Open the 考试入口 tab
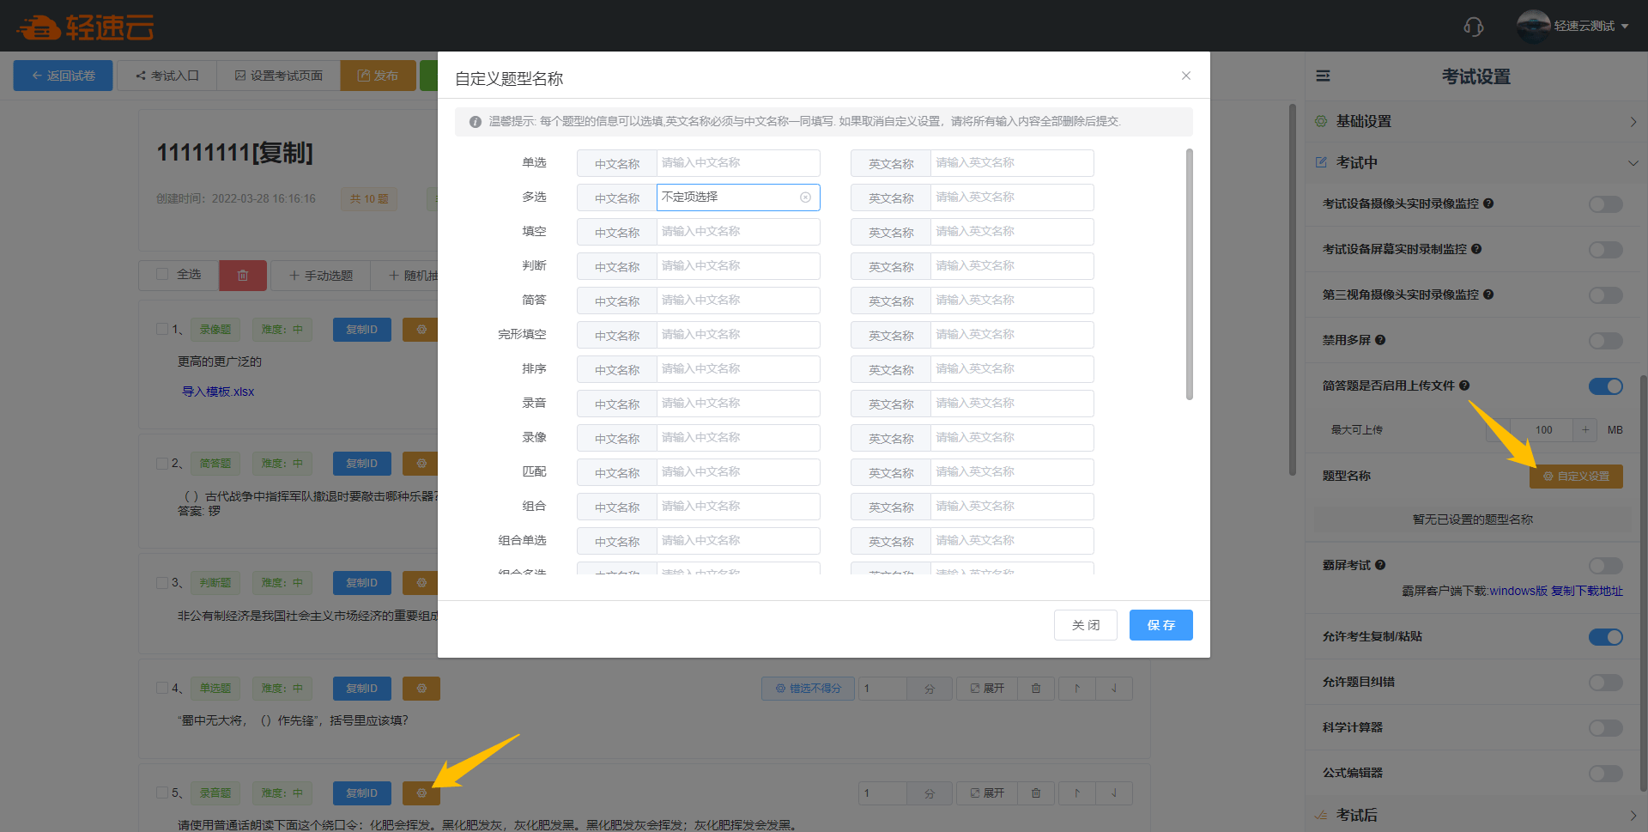This screenshot has height=832, width=1648. click(167, 76)
